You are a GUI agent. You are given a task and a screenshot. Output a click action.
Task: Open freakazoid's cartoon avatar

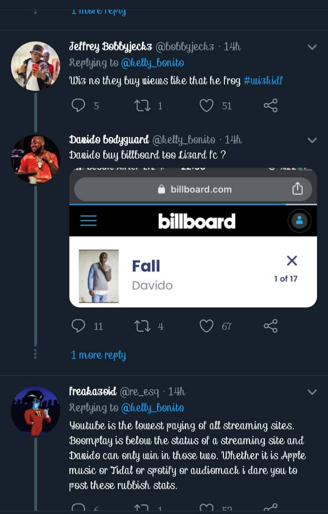click(35, 411)
